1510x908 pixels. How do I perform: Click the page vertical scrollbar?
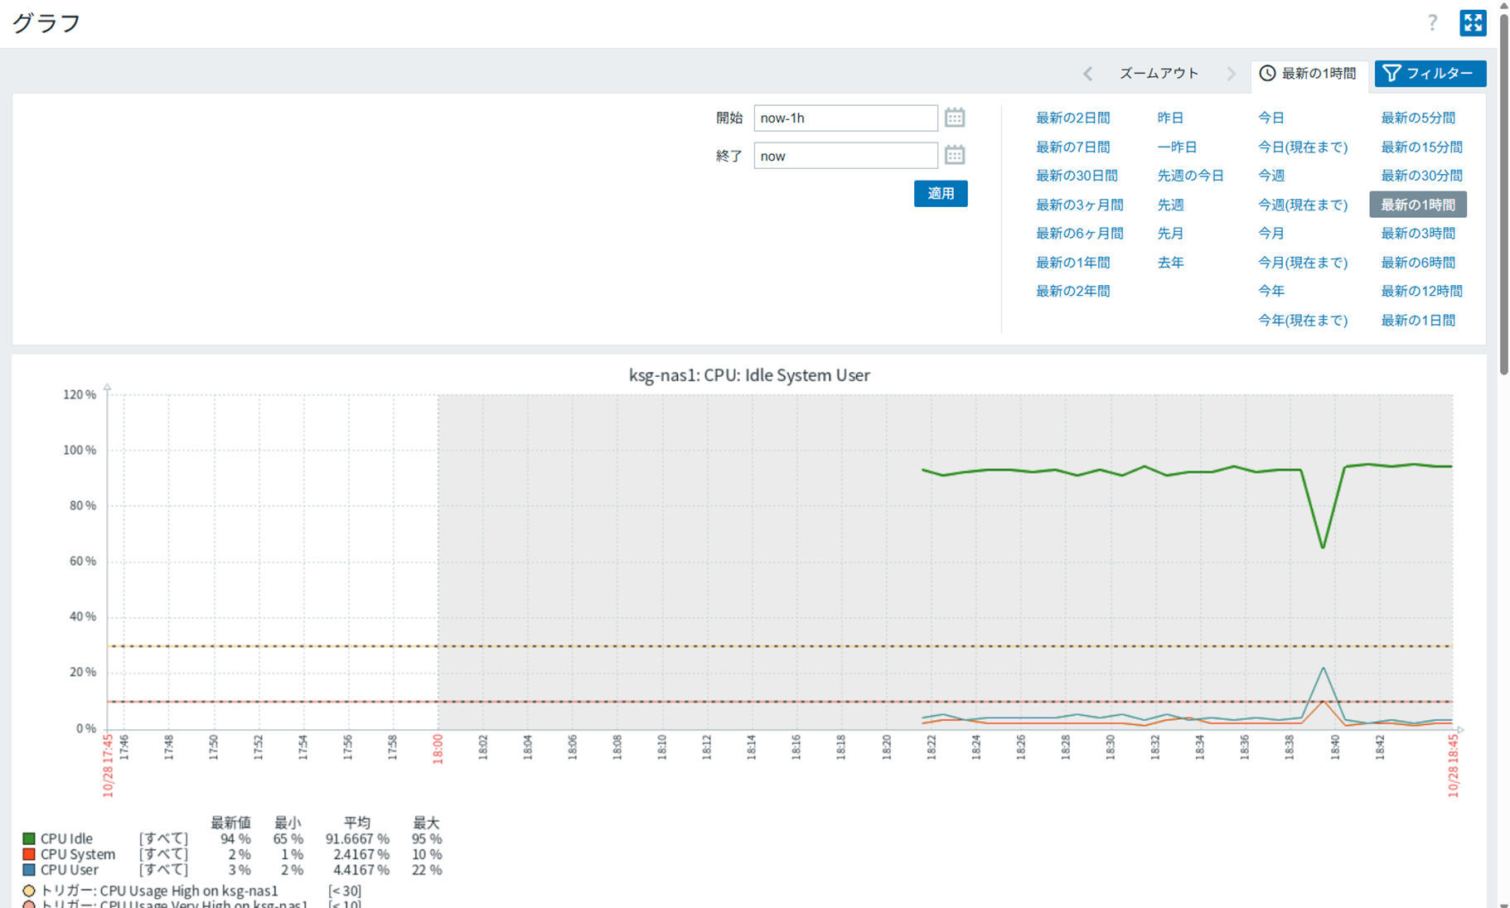coord(1503,191)
